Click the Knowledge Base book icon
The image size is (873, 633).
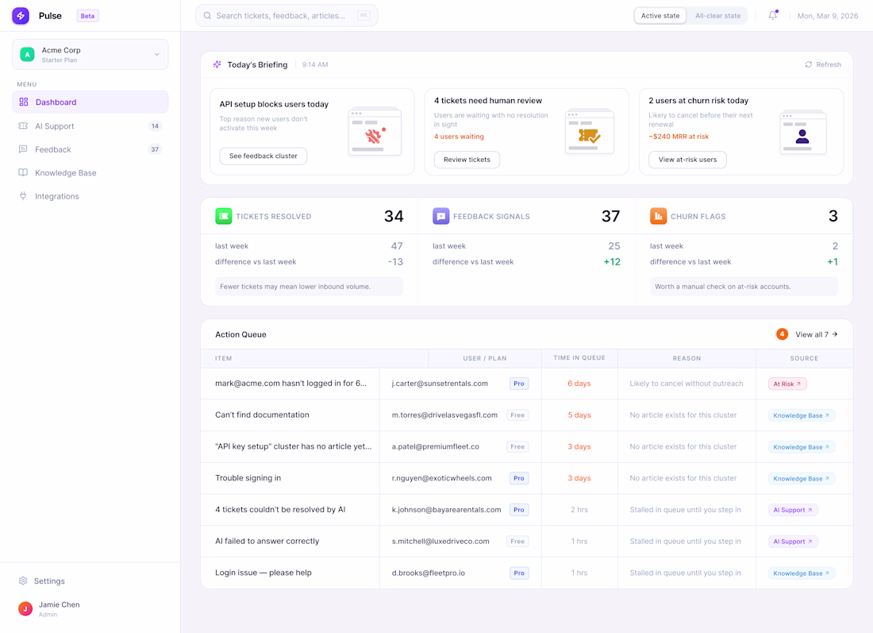pos(23,172)
